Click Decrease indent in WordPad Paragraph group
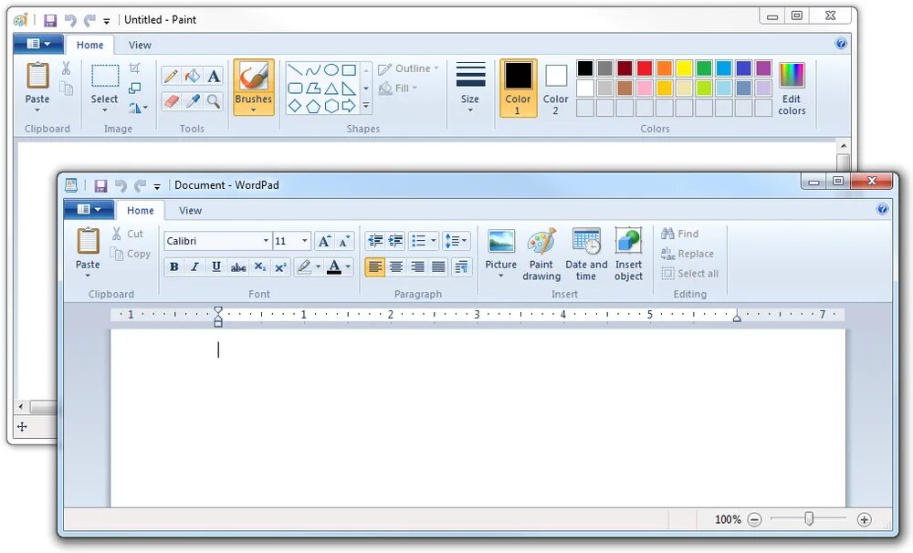The height and width of the screenshot is (553, 913). [375, 240]
